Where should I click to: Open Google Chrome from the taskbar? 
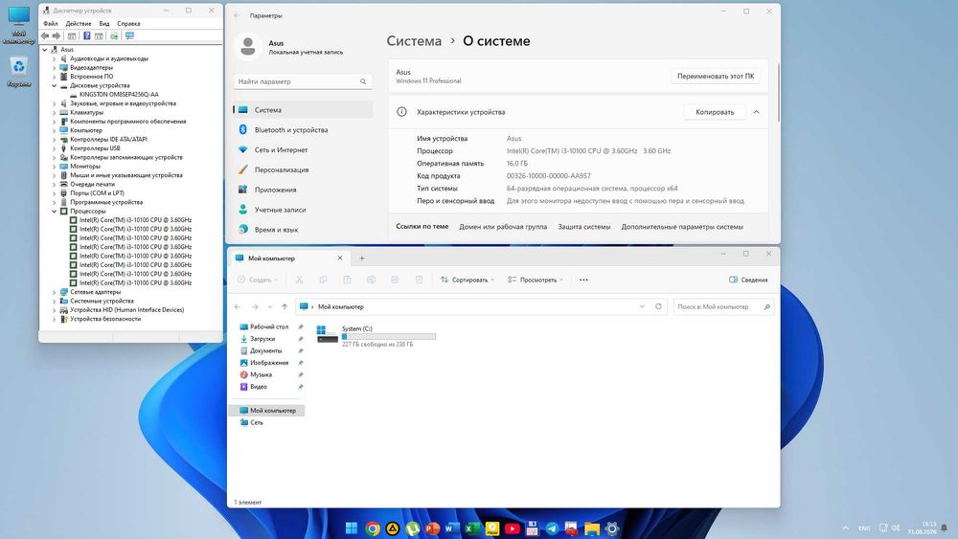tap(372, 528)
